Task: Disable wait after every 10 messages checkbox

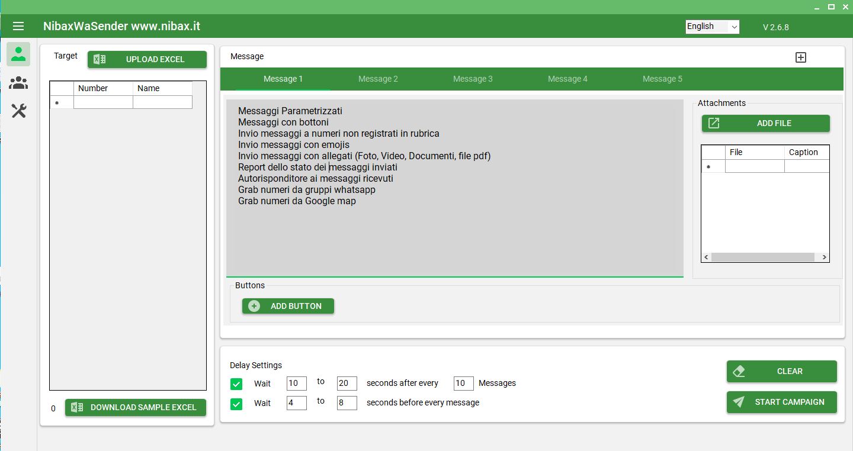Action: [236, 384]
